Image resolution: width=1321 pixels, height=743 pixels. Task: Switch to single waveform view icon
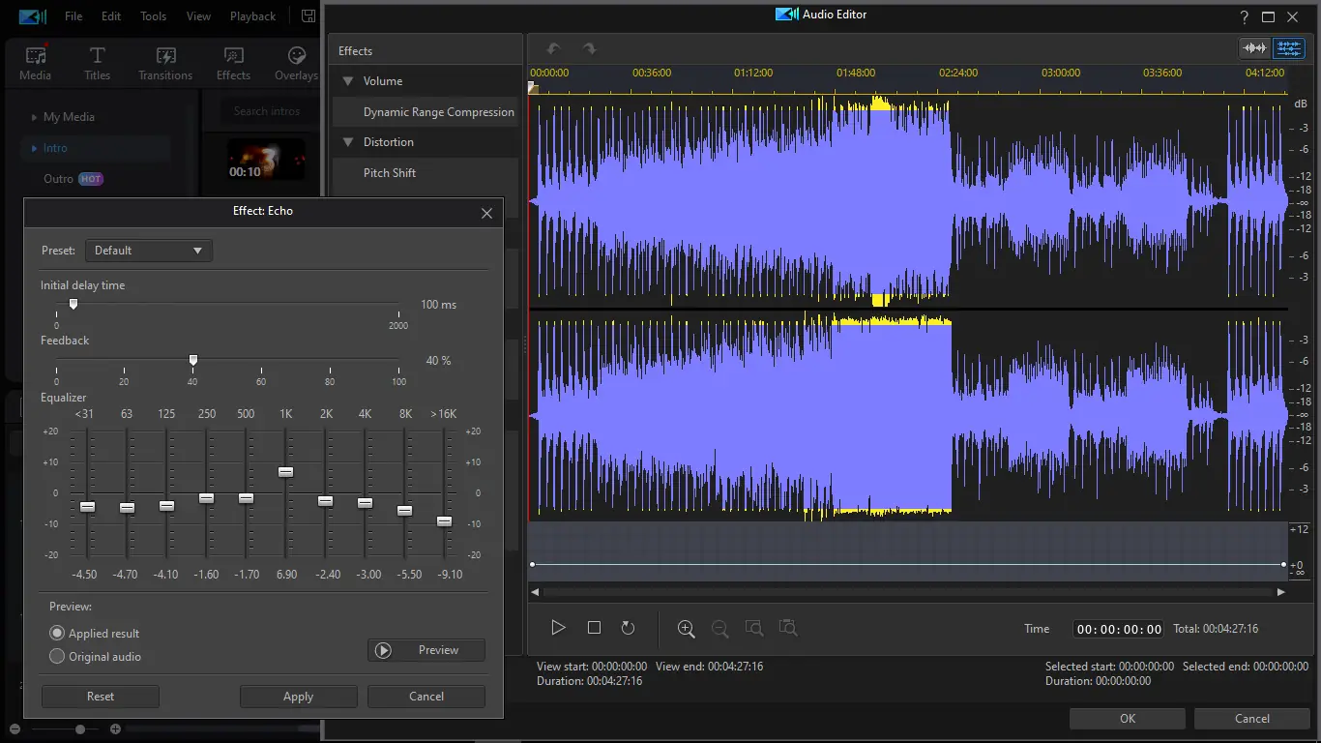pyautogui.click(x=1255, y=48)
